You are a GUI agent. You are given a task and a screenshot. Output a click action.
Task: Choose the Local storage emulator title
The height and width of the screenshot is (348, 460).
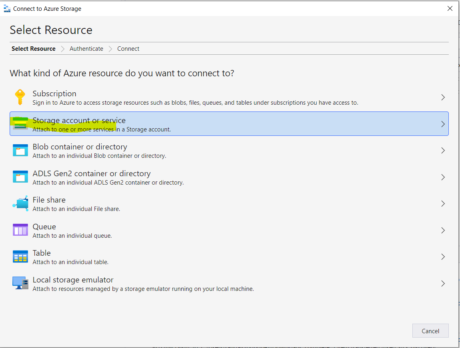coord(73,280)
